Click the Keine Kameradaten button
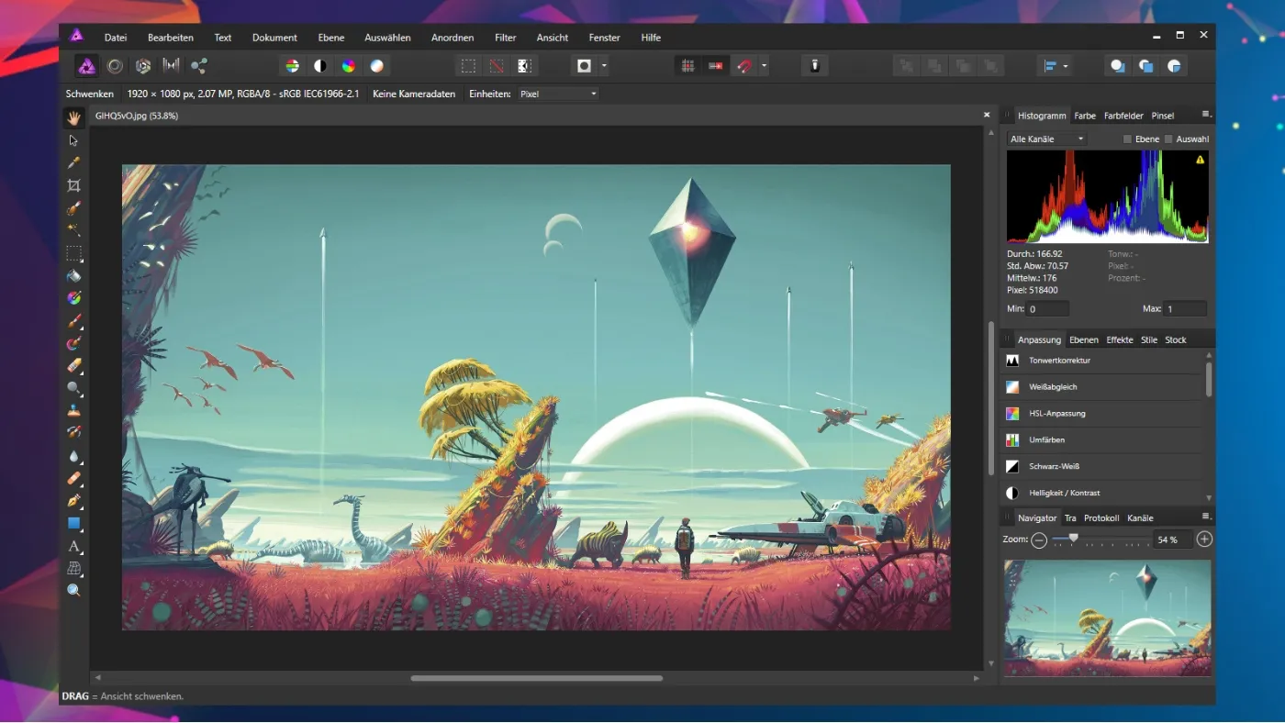 pyautogui.click(x=413, y=94)
